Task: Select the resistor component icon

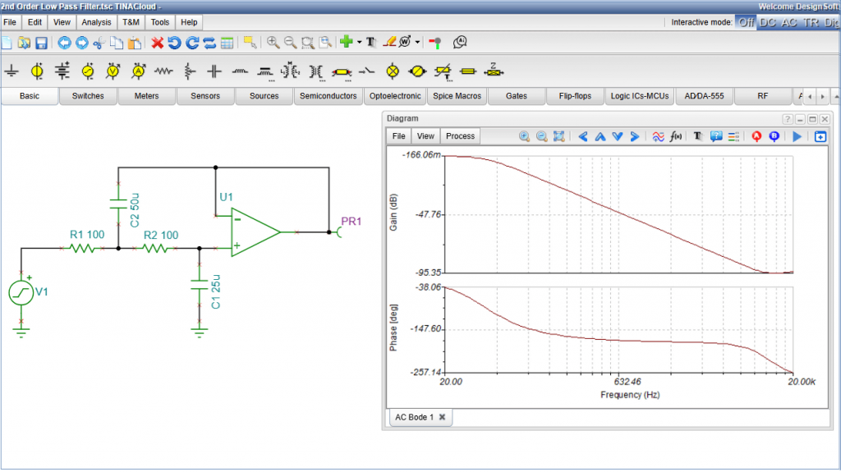Action: point(164,72)
